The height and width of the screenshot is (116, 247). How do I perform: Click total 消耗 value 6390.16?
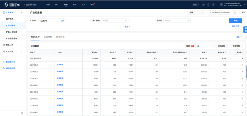203,58
